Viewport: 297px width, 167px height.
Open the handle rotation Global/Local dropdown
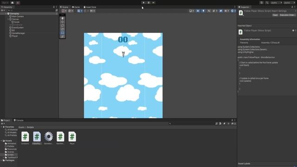tap(71, 11)
